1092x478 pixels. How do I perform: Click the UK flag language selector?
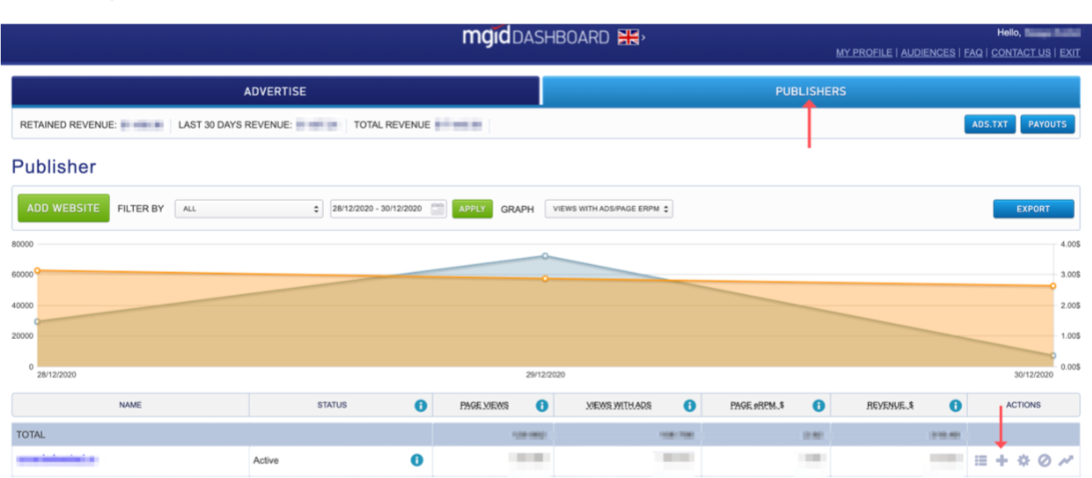point(629,37)
